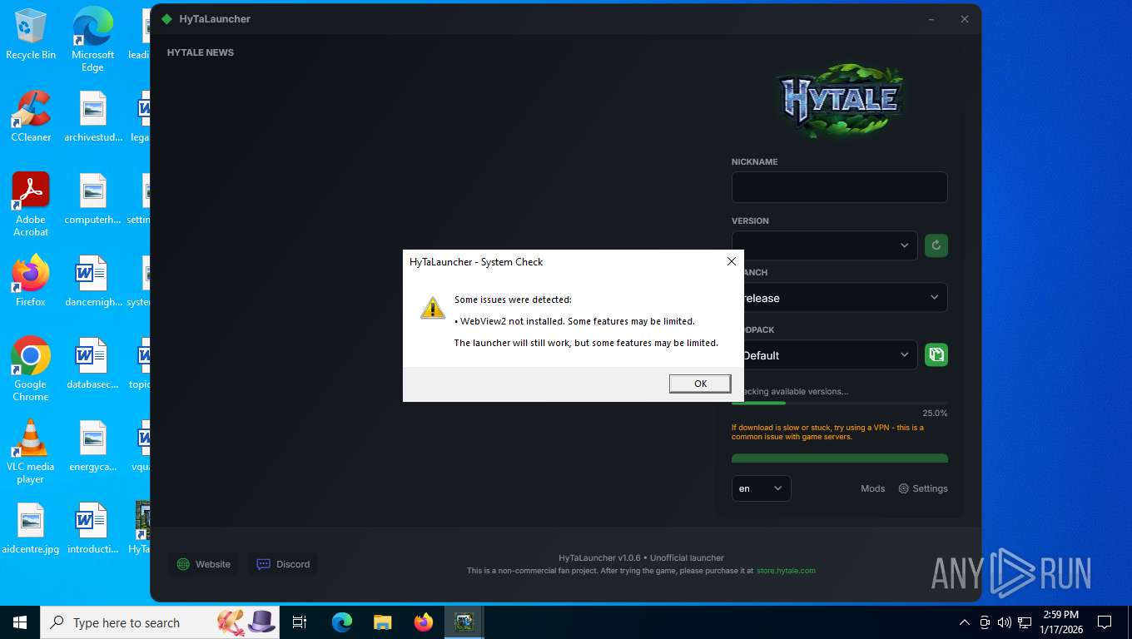Image resolution: width=1132 pixels, height=639 pixels.
Task: Click the Discord button
Action: click(x=283, y=564)
